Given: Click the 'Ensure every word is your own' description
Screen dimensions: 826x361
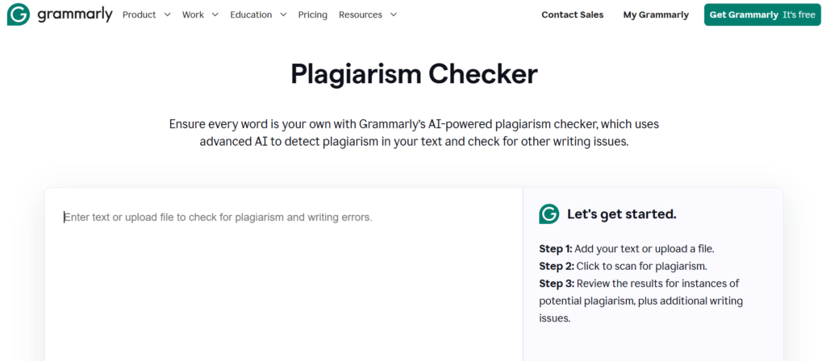Looking at the screenshot, I should pos(414,133).
